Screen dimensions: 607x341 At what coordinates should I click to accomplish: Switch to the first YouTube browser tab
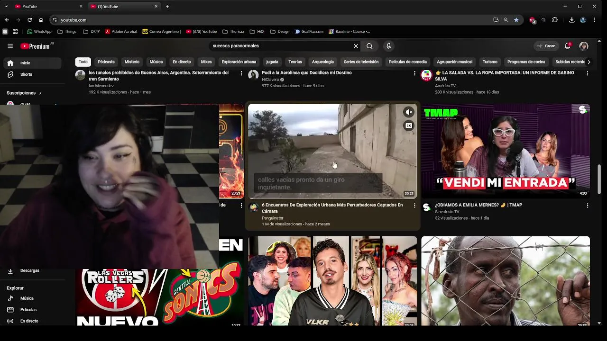(47, 6)
